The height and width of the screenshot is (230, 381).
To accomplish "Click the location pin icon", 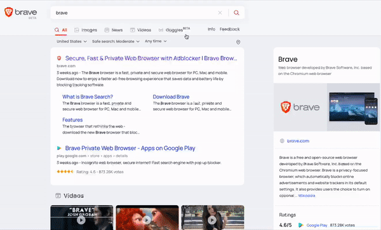I will 238,43.
